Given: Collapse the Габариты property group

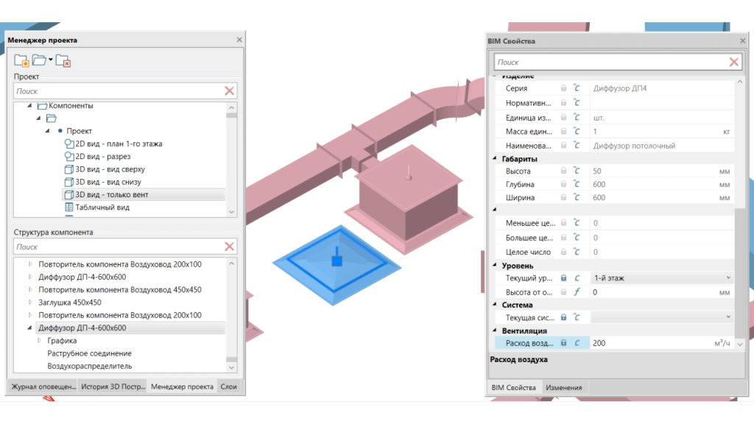Looking at the screenshot, I should 495,159.
